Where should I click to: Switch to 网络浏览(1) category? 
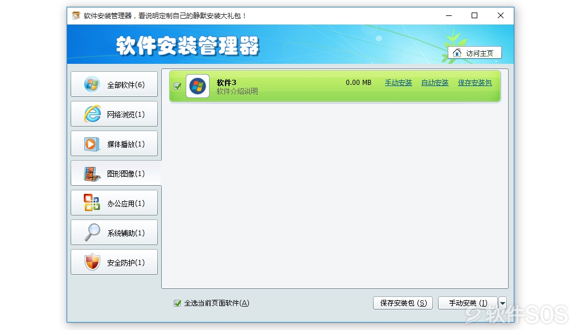point(114,114)
